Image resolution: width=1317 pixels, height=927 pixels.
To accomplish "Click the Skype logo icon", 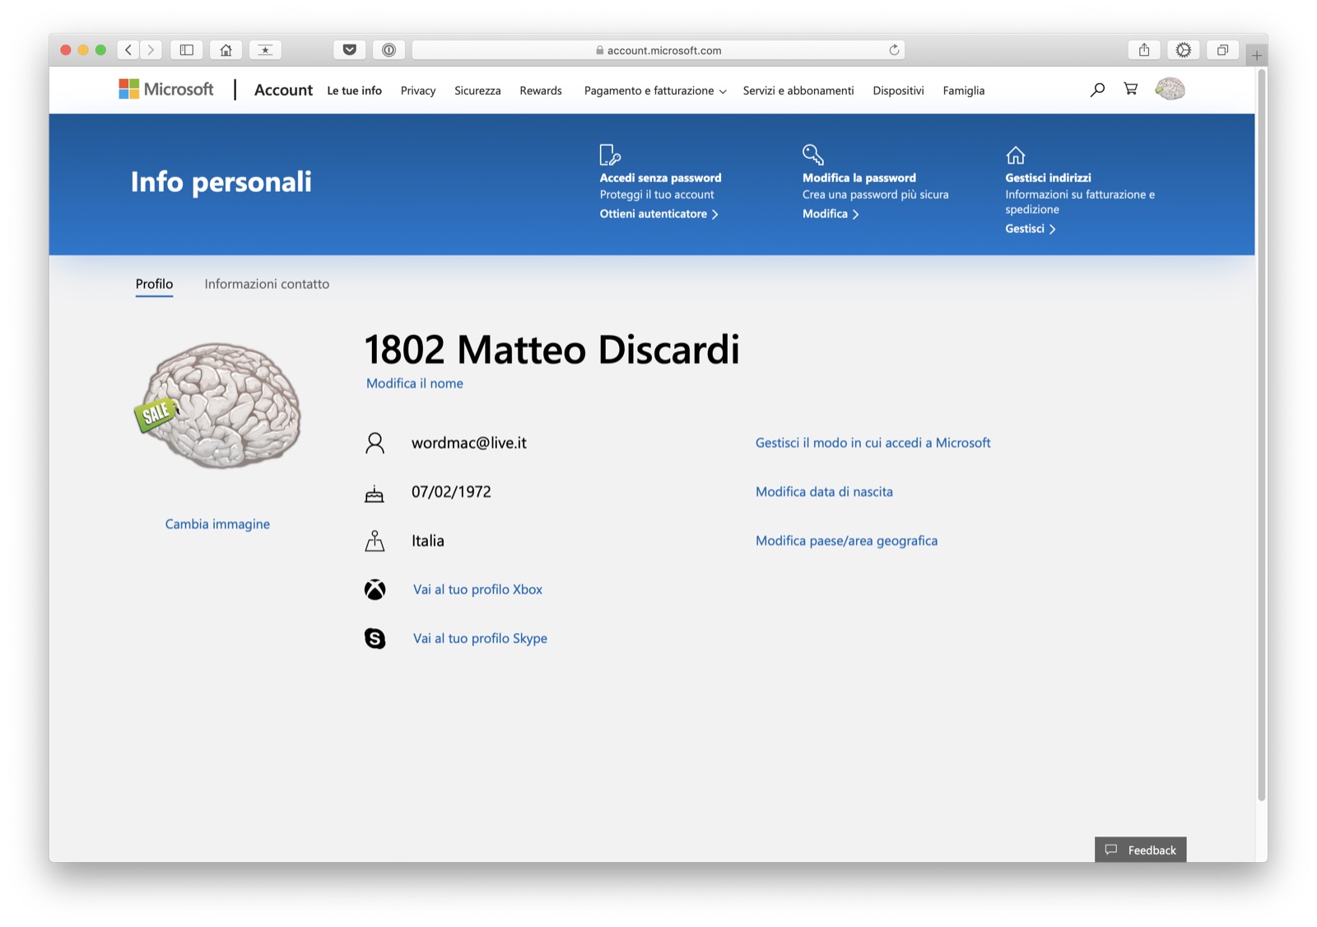I will click(x=375, y=638).
